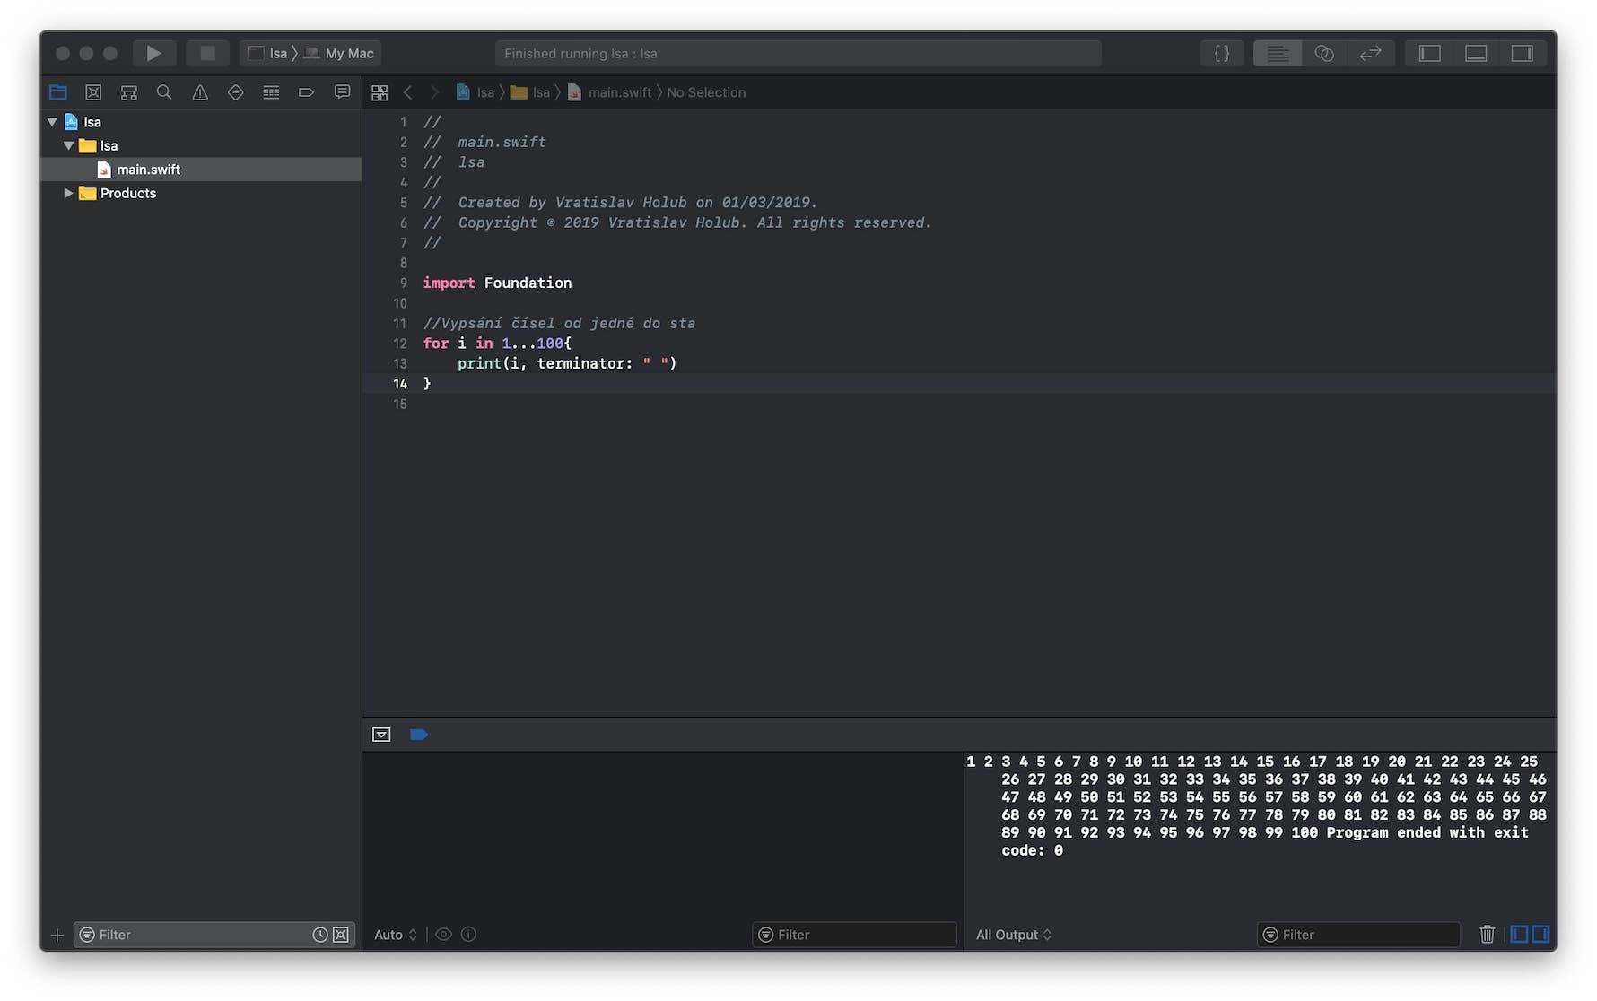Focus the console Filter field

1358,935
